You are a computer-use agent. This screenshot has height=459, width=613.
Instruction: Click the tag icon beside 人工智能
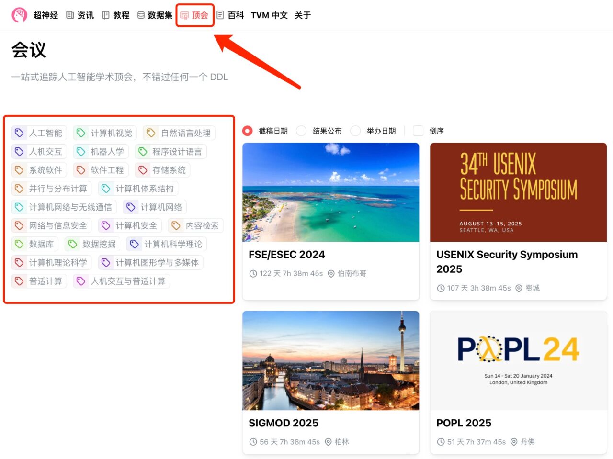[x=19, y=133]
